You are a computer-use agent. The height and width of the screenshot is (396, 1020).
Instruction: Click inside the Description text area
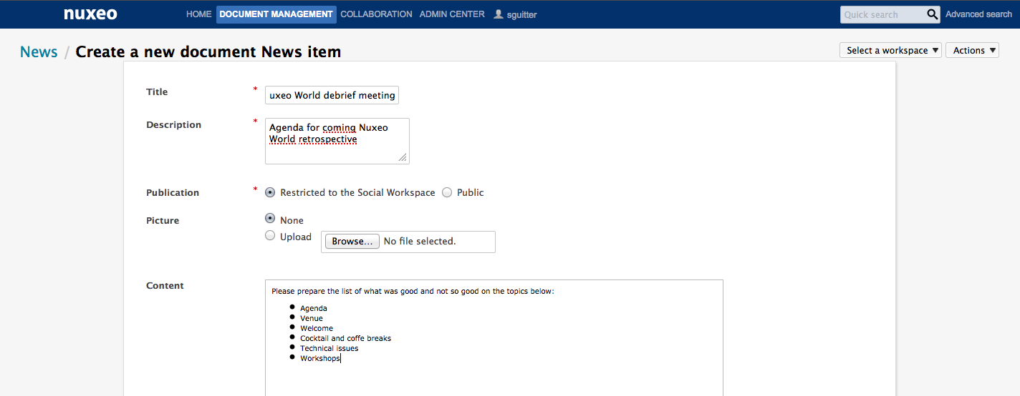click(x=337, y=141)
